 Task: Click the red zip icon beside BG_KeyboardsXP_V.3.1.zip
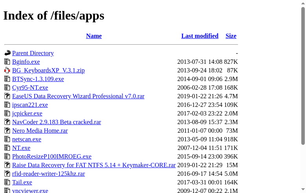point(7,70)
